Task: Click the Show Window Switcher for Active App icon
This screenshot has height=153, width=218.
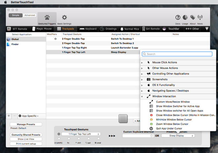Action: [x=151, y=106]
